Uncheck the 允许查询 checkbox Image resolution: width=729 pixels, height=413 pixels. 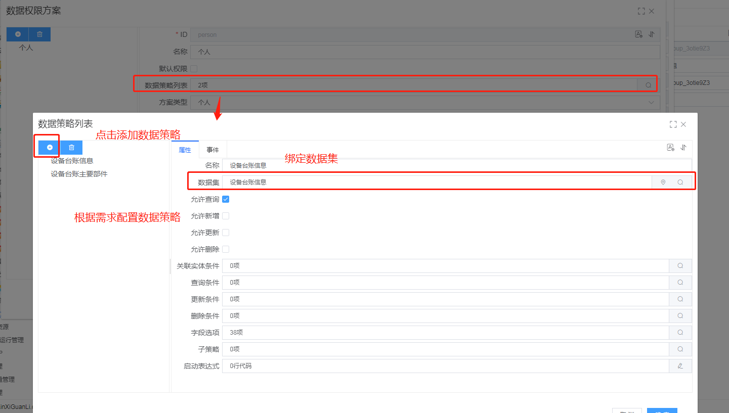tap(226, 199)
